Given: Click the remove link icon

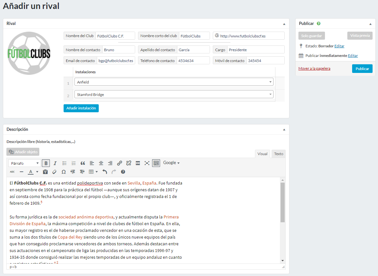Looking at the screenshot, I should (129, 163).
